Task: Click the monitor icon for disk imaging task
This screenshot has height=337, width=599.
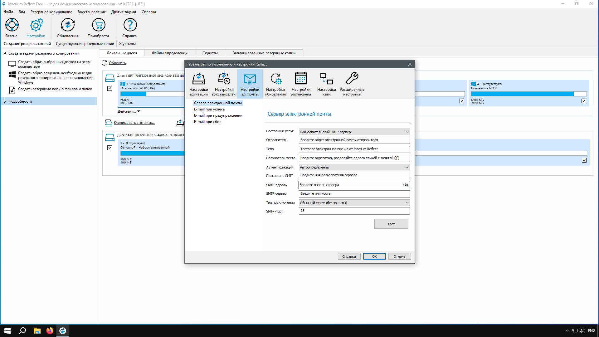Action: 12,64
